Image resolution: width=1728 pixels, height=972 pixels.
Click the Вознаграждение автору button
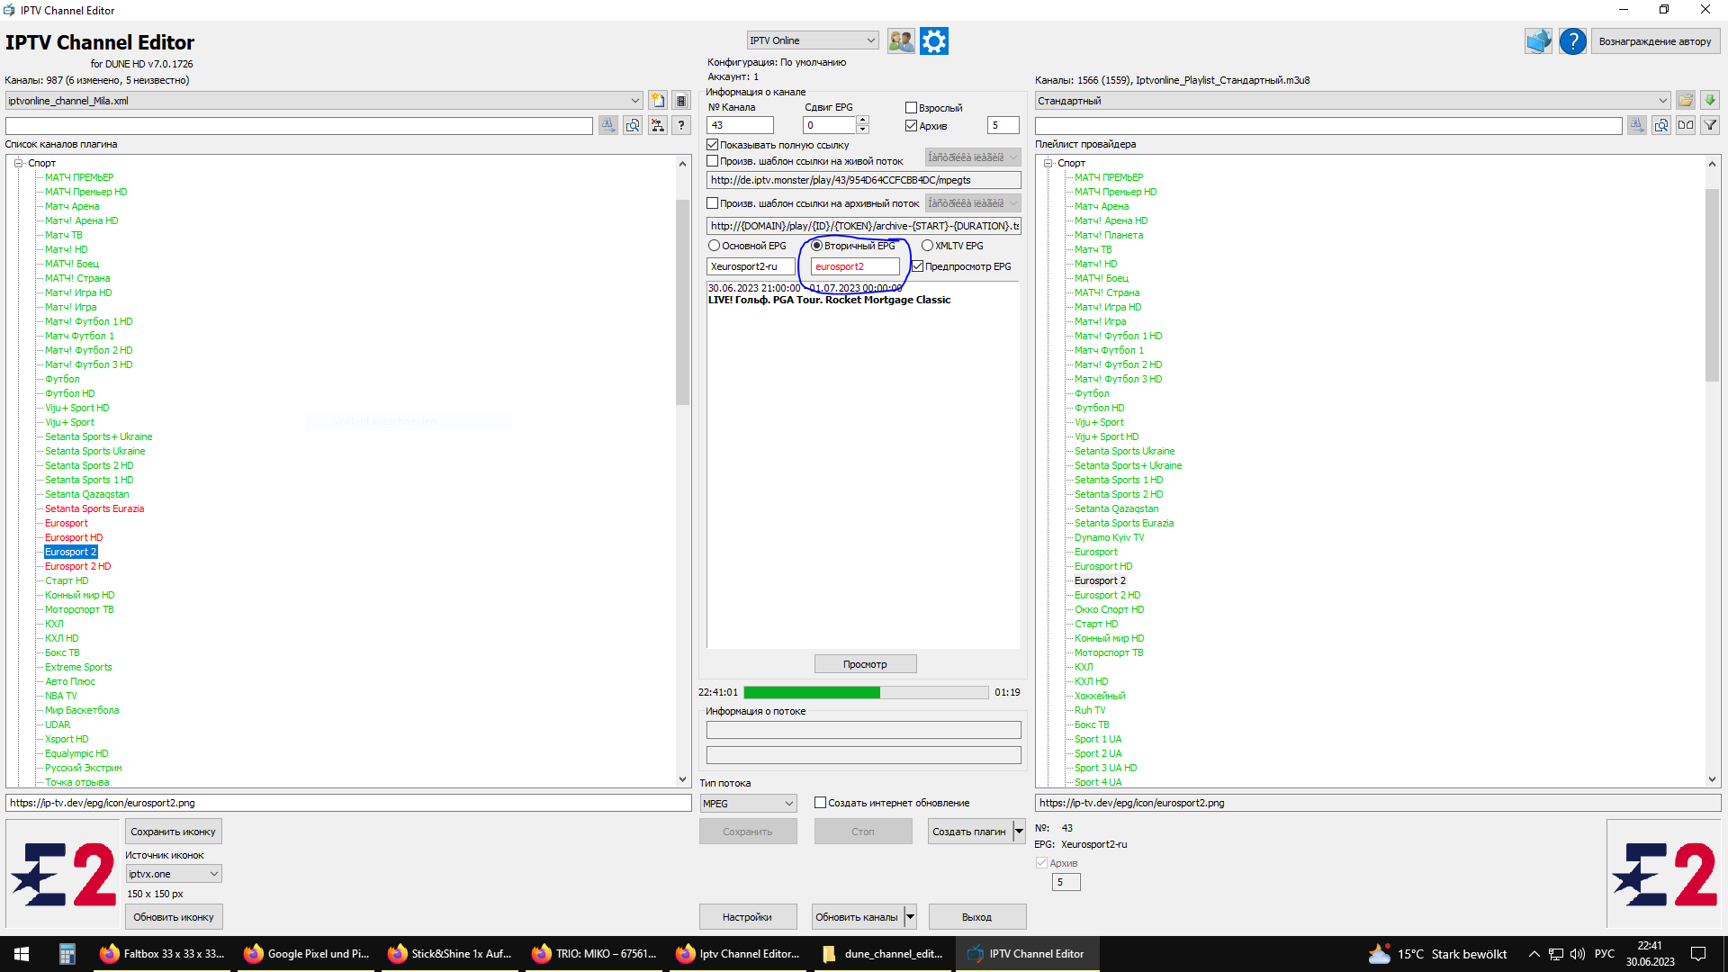coord(1655,41)
